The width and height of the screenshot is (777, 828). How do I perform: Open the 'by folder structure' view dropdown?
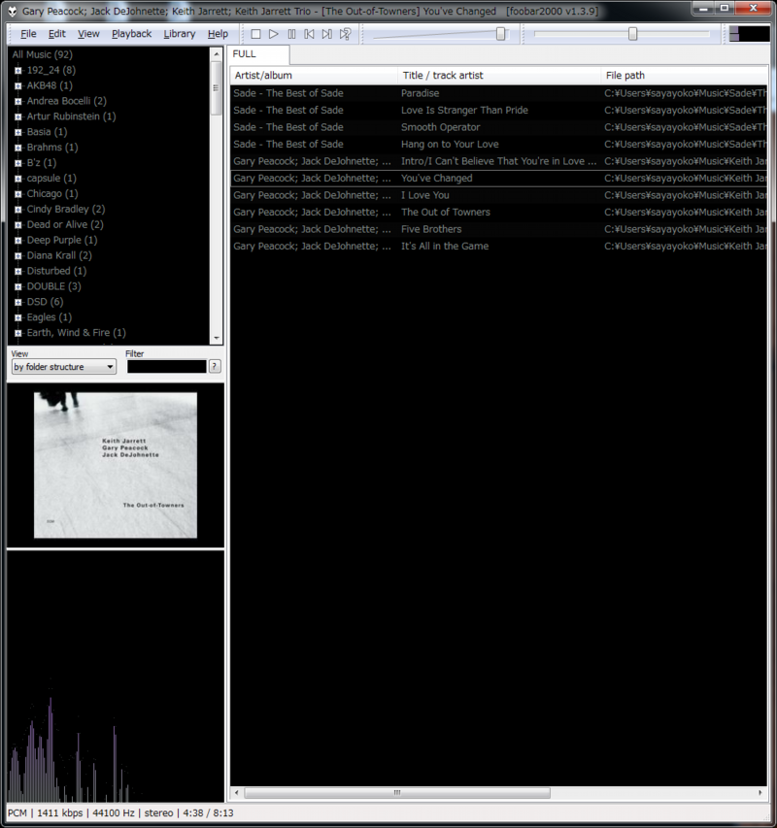click(64, 367)
